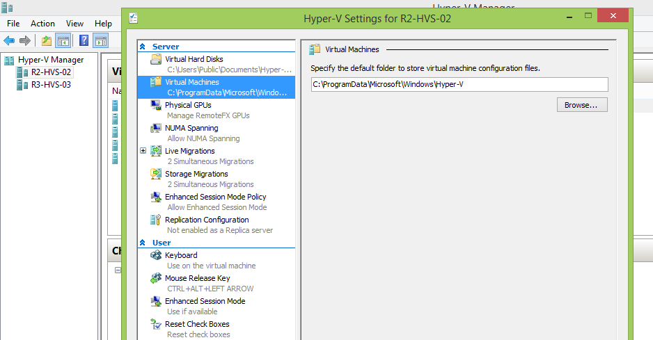Click the Browse... button

click(582, 105)
